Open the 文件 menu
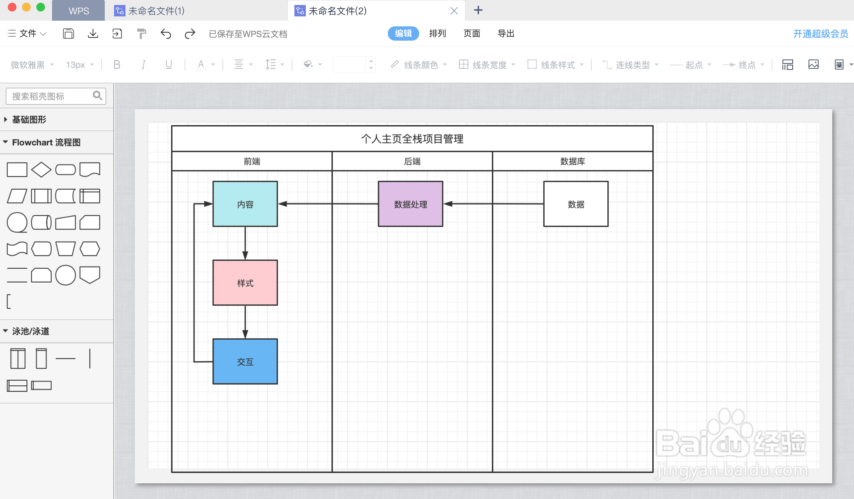The image size is (854, 499). point(27,34)
